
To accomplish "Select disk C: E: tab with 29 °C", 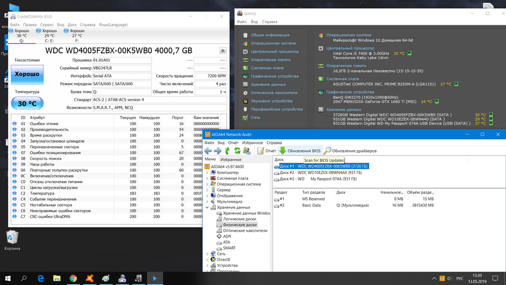I will click(x=49, y=36).
